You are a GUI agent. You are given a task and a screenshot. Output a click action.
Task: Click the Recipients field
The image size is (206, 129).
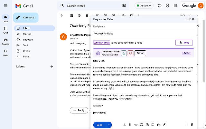(142, 26)
